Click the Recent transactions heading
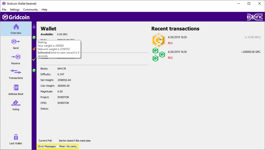Screen dimensions: 265x150 (x=175, y=29)
